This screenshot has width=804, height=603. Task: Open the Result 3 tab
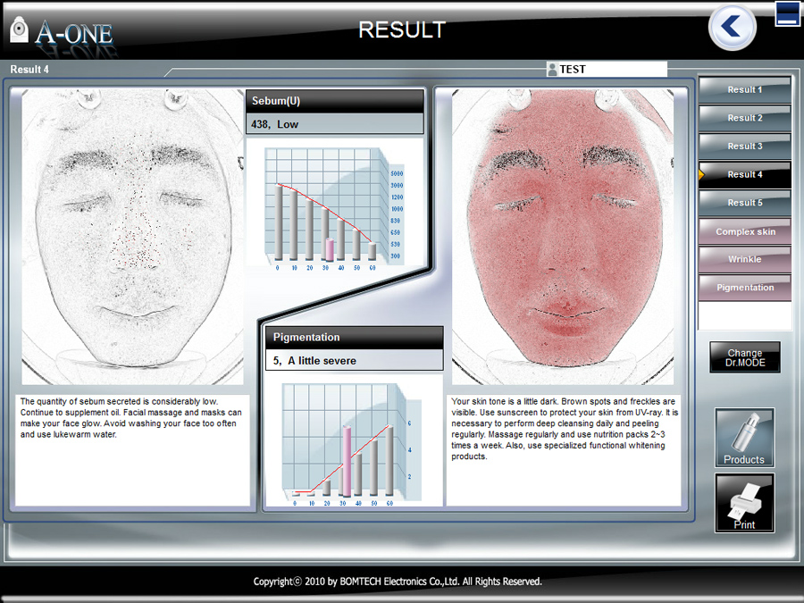point(744,147)
